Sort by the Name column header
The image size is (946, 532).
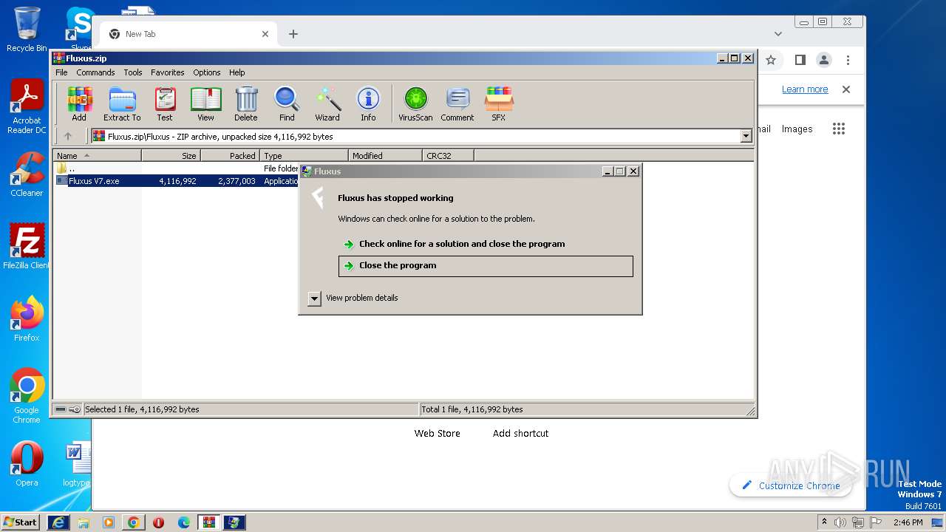click(97, 156)
